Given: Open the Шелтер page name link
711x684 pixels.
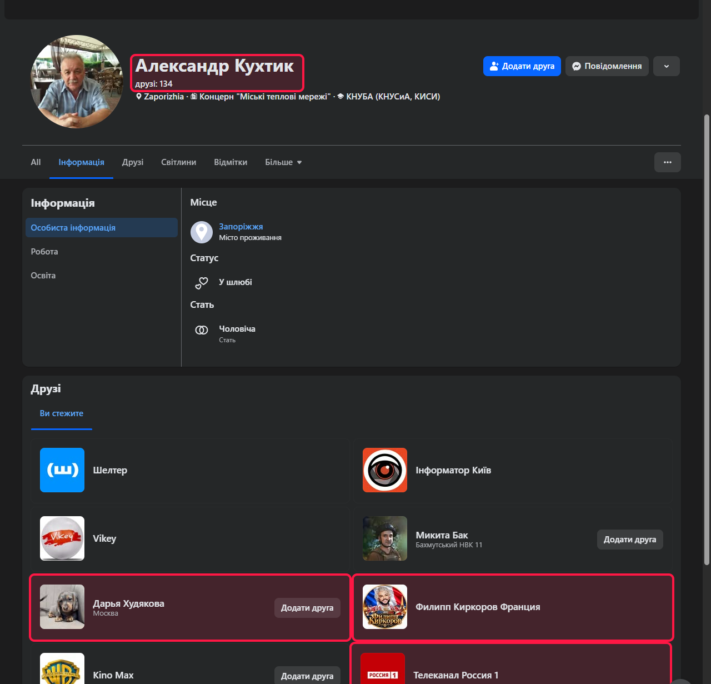Looking at the screenshot, I should click(x=110, y=470).
